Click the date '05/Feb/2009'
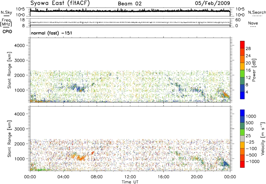266x184 pixels. click(x=212, y=3)
